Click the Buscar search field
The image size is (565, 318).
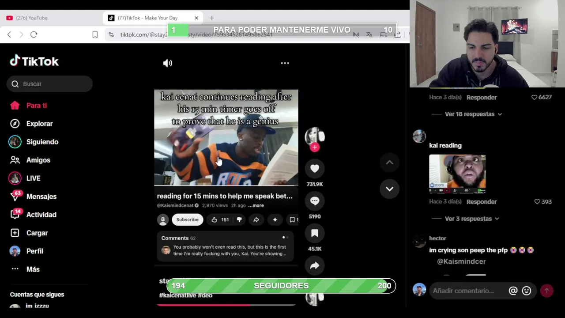[49, 84]
